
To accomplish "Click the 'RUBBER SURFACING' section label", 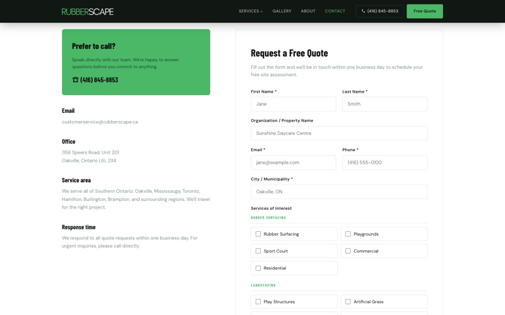I will tap(268, 217).
